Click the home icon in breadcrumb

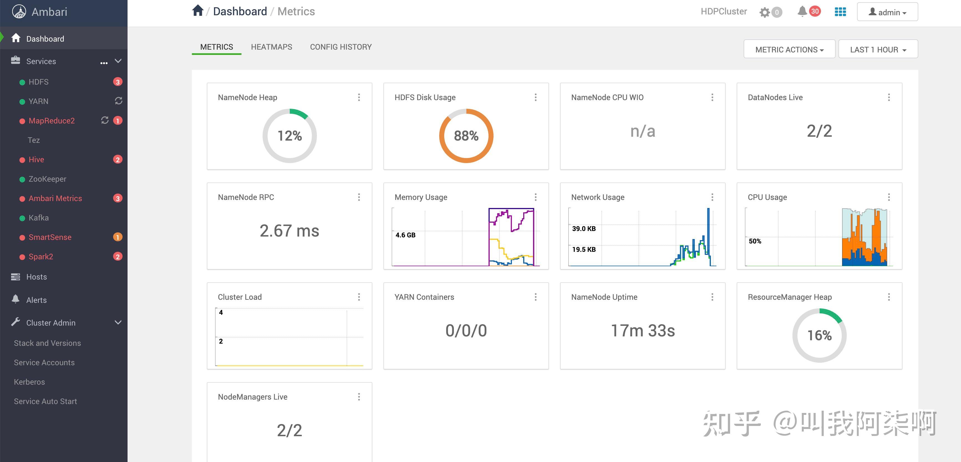point(197,11)
